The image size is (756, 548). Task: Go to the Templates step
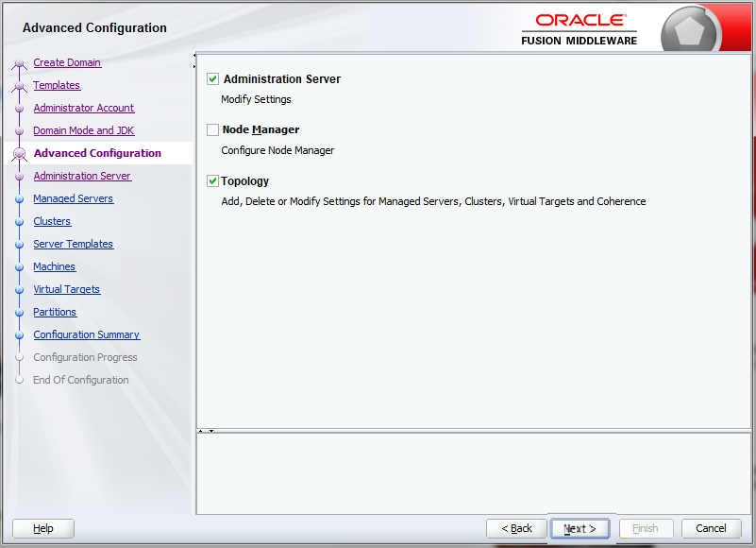click(x=57, y=85)
